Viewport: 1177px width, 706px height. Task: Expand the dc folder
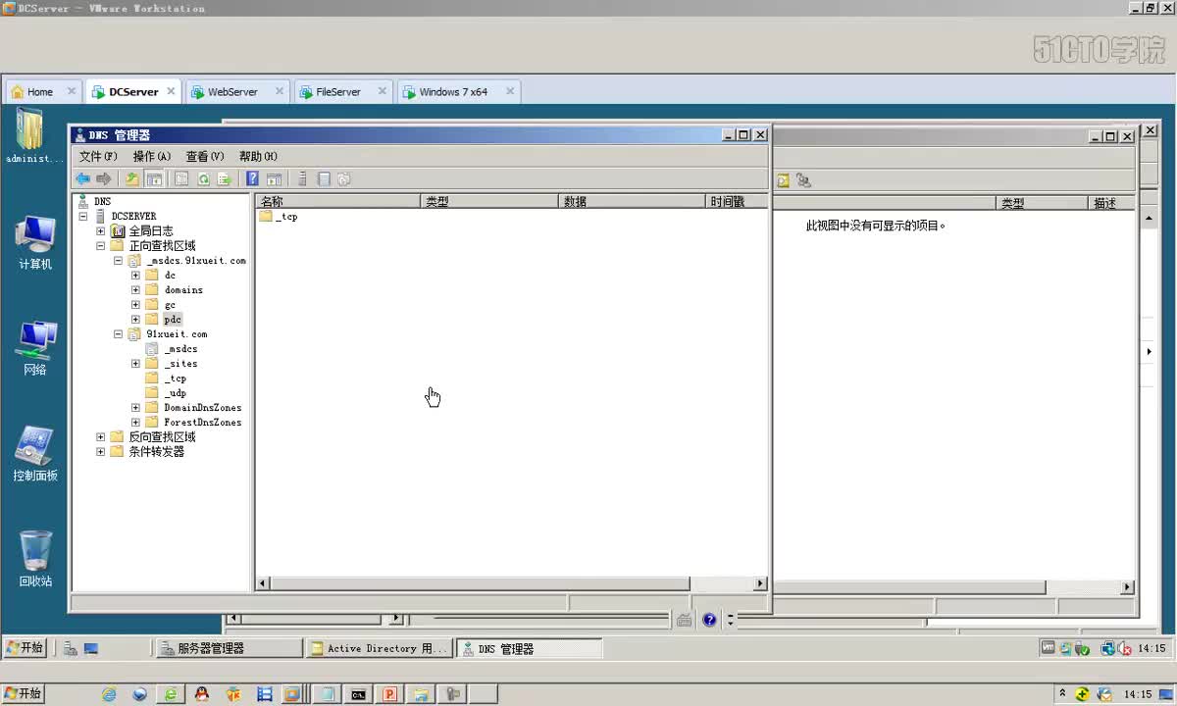tap(135, 275)
